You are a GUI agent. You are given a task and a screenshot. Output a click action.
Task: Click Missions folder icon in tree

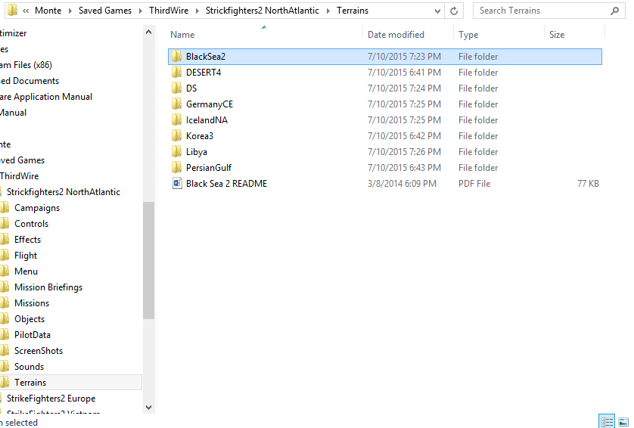5,303
